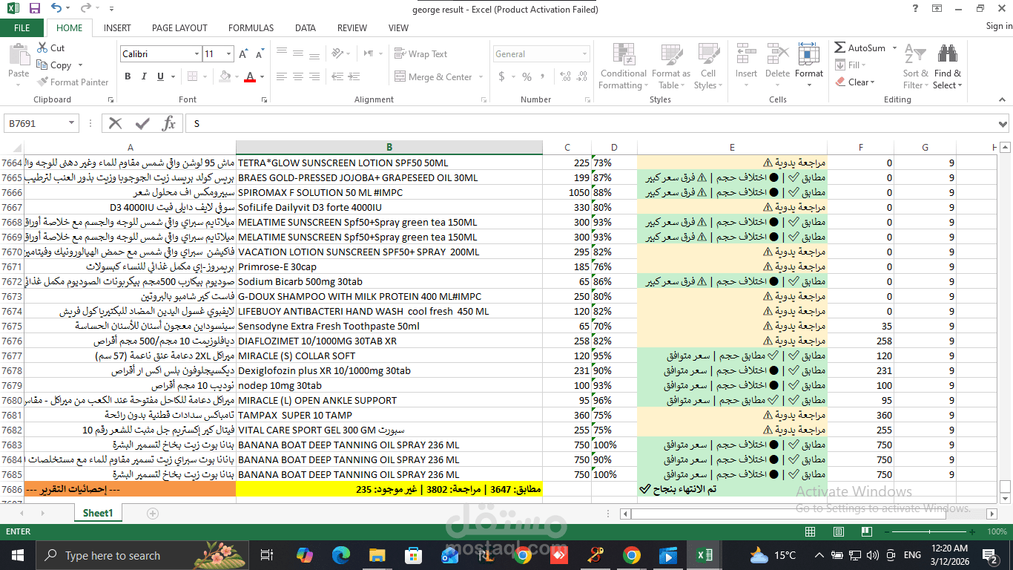This screenshot has height=570, width=1013.
Task: Open Conditional Formatting menu
Action: coord(624,66)
